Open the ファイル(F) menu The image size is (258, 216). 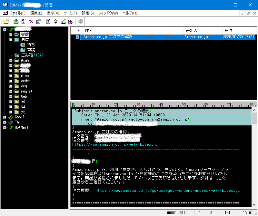coord(17,13)
